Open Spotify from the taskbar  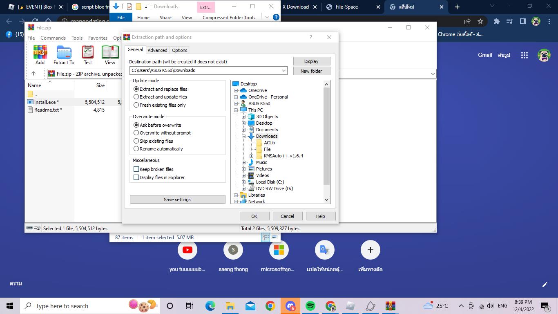point(310,306)
